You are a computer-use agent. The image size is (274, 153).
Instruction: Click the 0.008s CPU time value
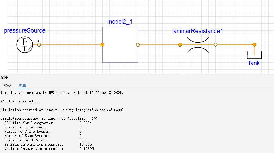(x=85, y=123)
